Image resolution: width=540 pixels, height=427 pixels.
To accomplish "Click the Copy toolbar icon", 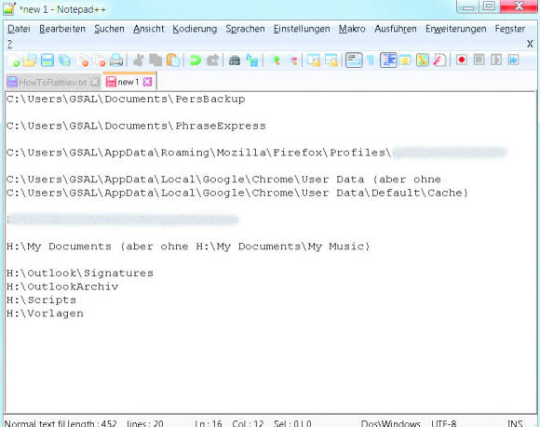I will pyautogui.click(x=155, y=60).
